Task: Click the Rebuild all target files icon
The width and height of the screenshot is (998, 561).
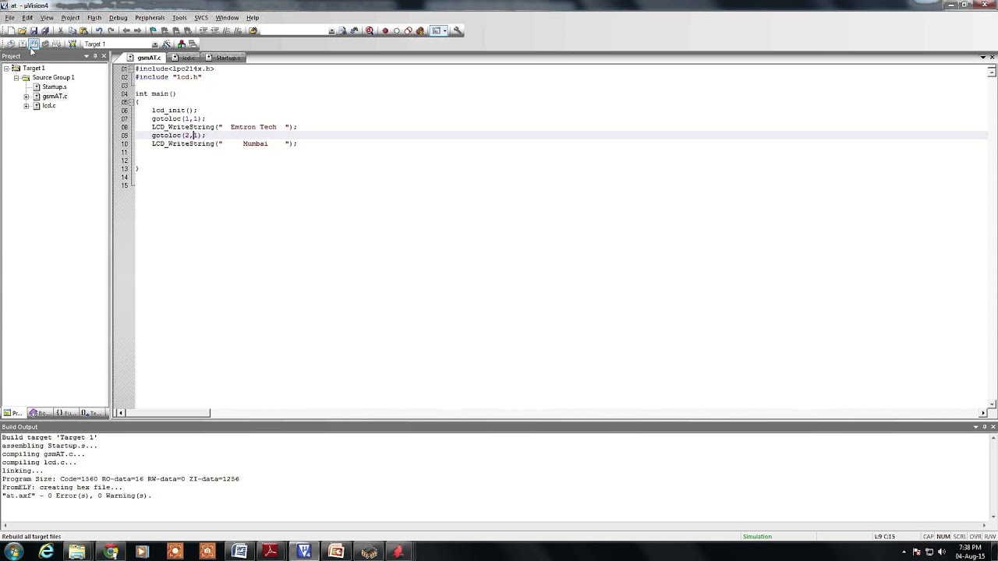Action: [34, 44]
